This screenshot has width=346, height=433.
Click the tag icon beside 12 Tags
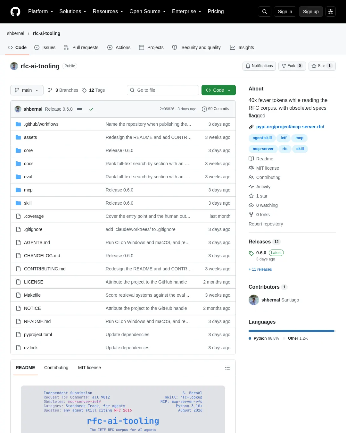point(84,90)
